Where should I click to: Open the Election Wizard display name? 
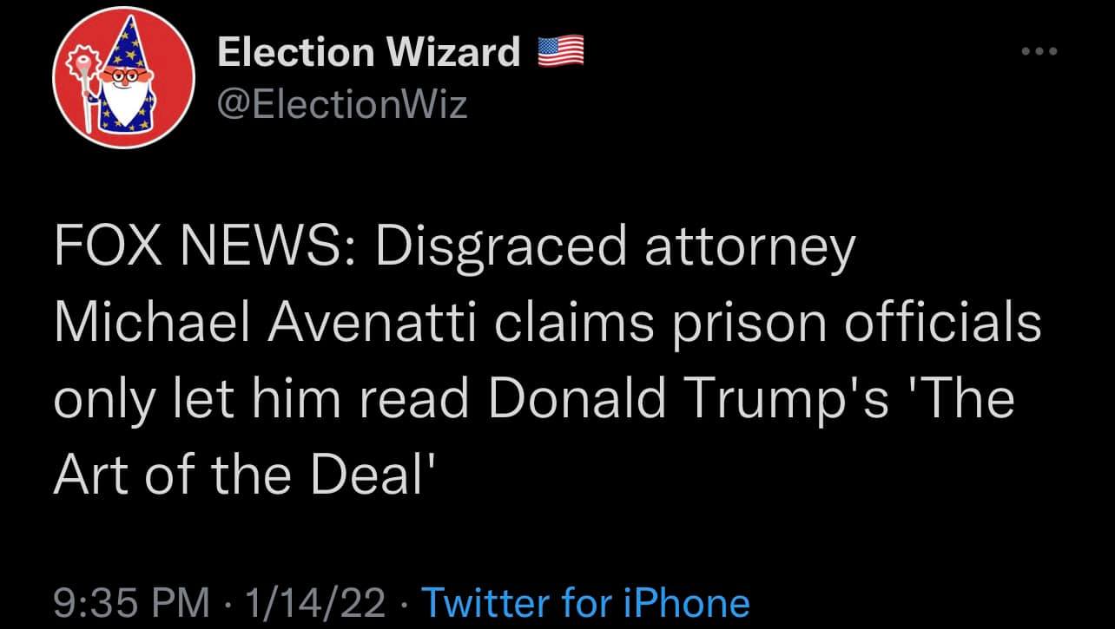pyautogui.click(x=369, y=53)
